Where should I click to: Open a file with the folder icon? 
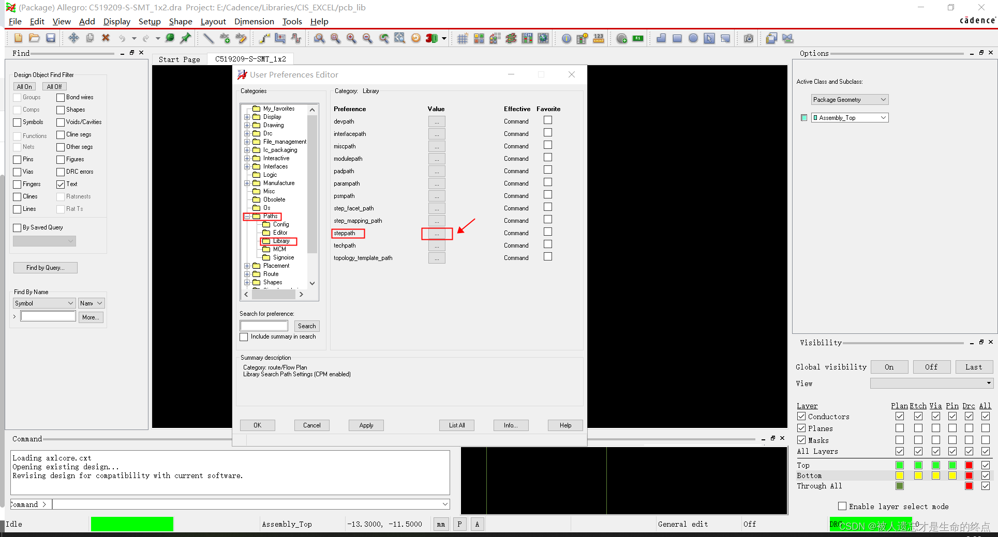click(34, 38)
